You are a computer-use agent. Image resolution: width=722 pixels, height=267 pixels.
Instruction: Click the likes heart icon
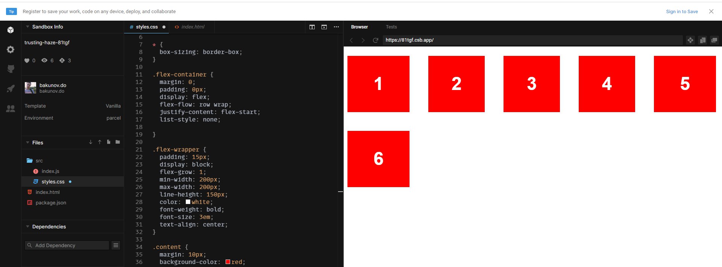27,60
